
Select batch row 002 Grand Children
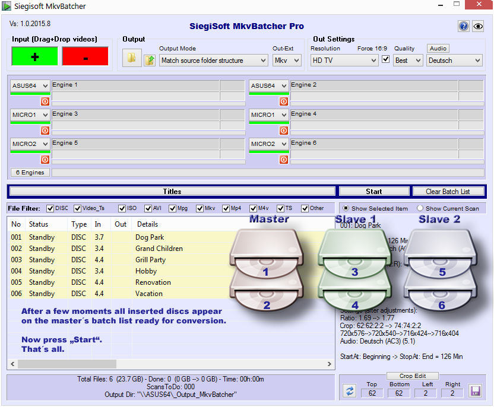tap(171, 249)
